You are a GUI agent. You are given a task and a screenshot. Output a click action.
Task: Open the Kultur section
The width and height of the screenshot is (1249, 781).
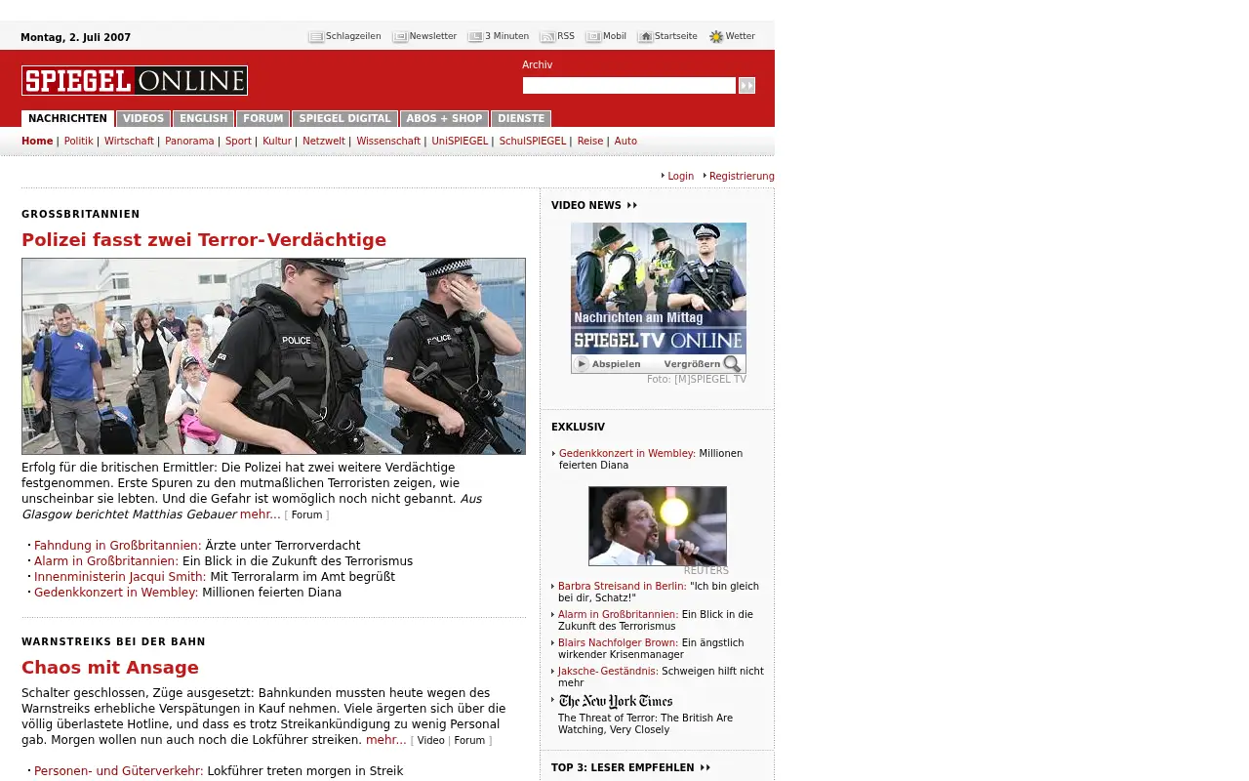point(277,142)
